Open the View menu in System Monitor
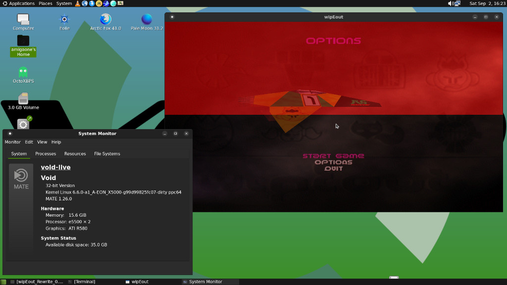Viewport: 507px width, 285px height. pyautogui.click(x=42, y=142)
